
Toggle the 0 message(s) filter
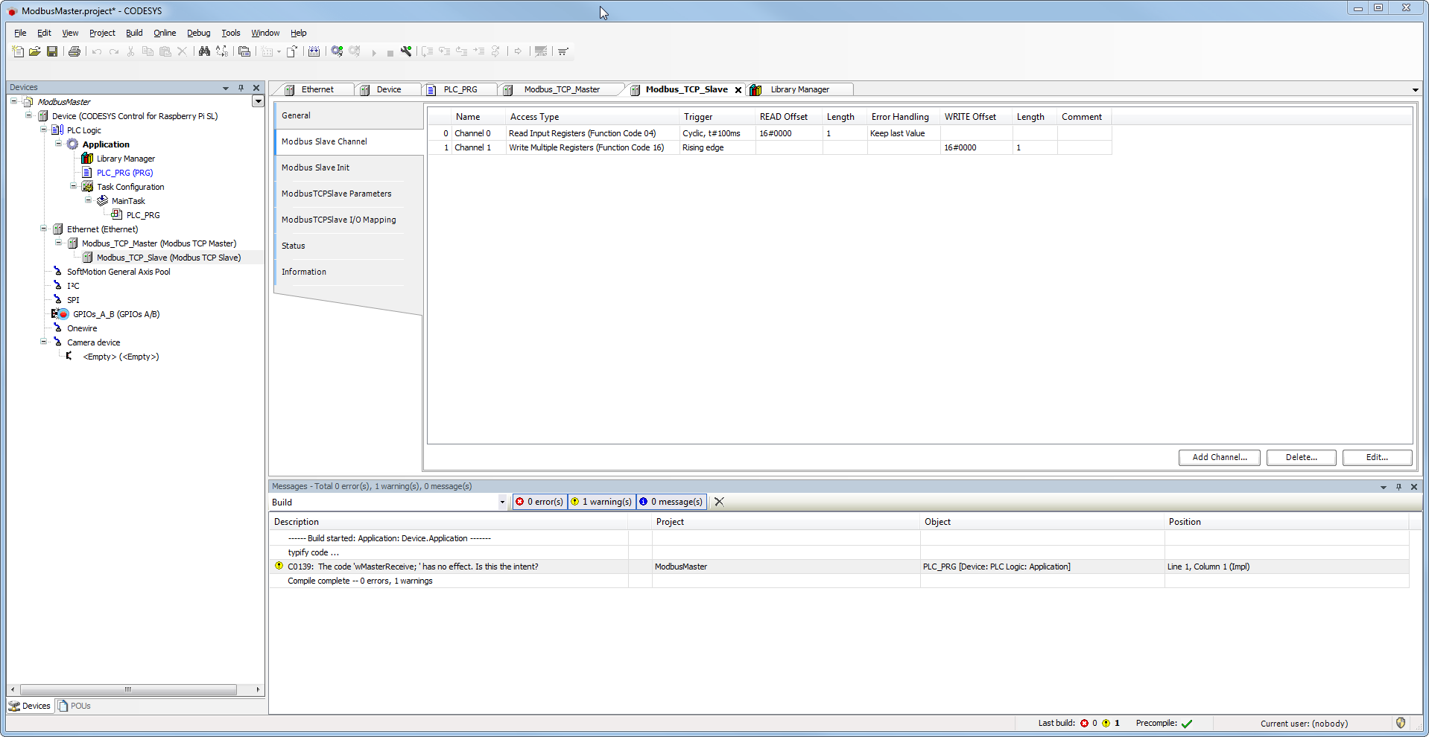point(670,502)
